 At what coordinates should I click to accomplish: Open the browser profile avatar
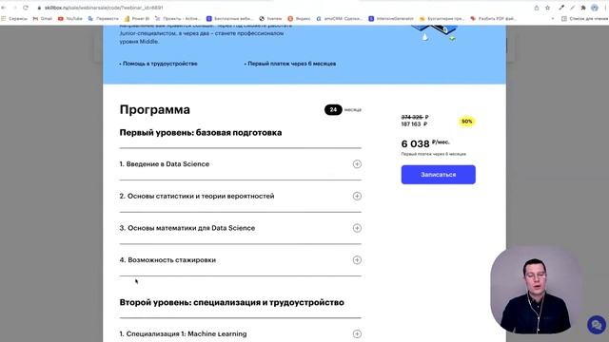click(595, 8)
